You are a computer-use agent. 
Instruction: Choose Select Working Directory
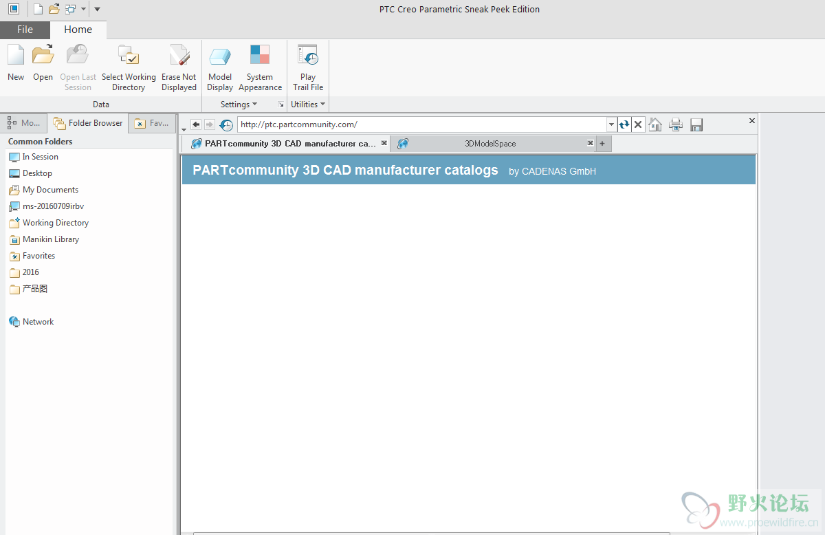pos(129,67)
